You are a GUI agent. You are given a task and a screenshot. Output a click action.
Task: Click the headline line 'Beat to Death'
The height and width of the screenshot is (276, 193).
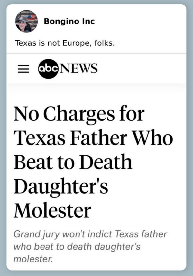coord(73,162)
